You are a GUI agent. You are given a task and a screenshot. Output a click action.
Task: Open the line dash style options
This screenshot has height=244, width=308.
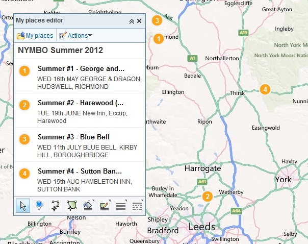point(137,206)
